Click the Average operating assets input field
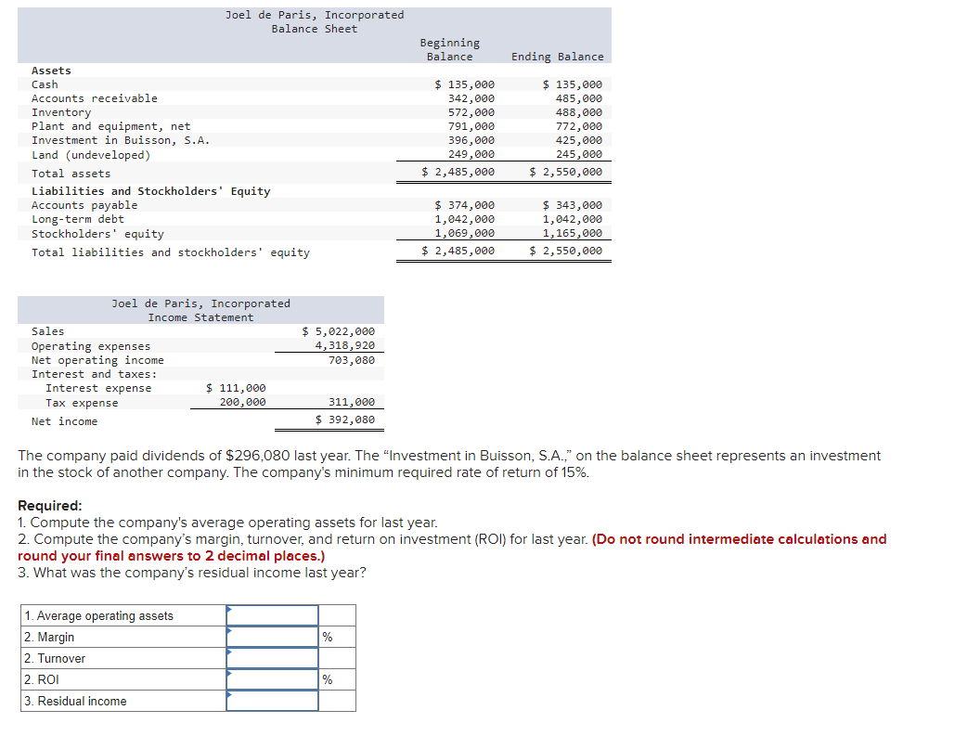The image size is (955, 736). pos(272,615)
